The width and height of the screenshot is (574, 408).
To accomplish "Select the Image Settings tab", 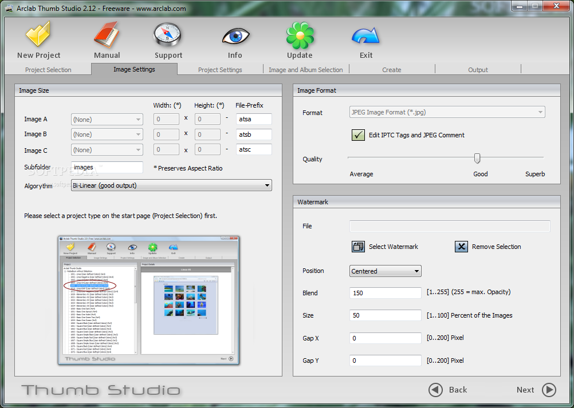I will pyautogui.click(x=134, y=69).
